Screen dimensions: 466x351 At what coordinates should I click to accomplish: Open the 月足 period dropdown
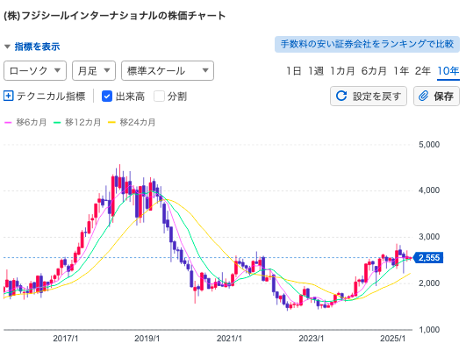click(x=94, y=71)
